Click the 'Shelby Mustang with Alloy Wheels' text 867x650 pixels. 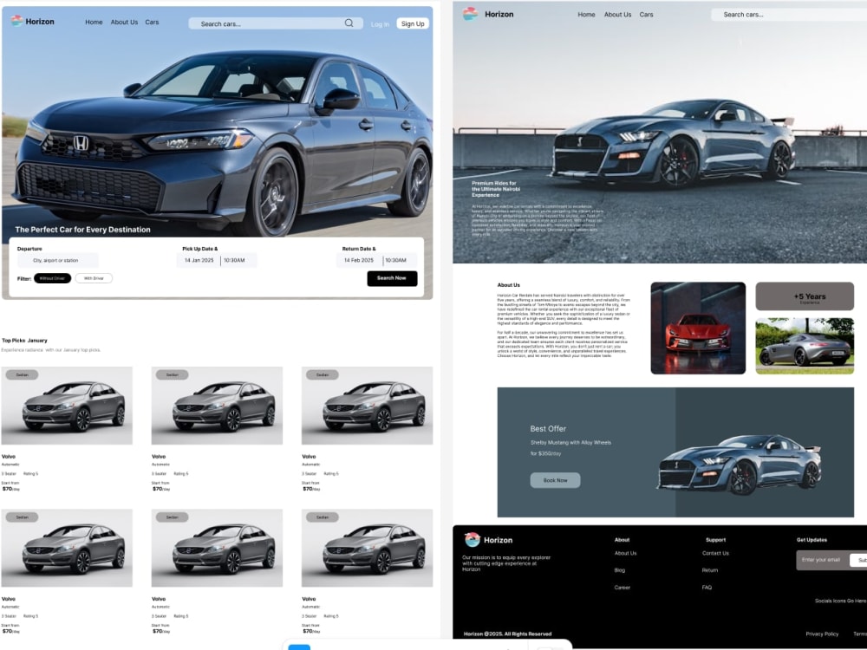tap(570, 443)
